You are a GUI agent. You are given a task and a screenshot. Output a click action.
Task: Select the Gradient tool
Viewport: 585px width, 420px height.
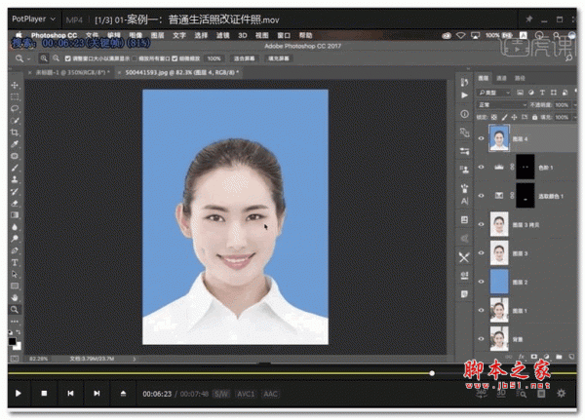(x=15, y=214)
